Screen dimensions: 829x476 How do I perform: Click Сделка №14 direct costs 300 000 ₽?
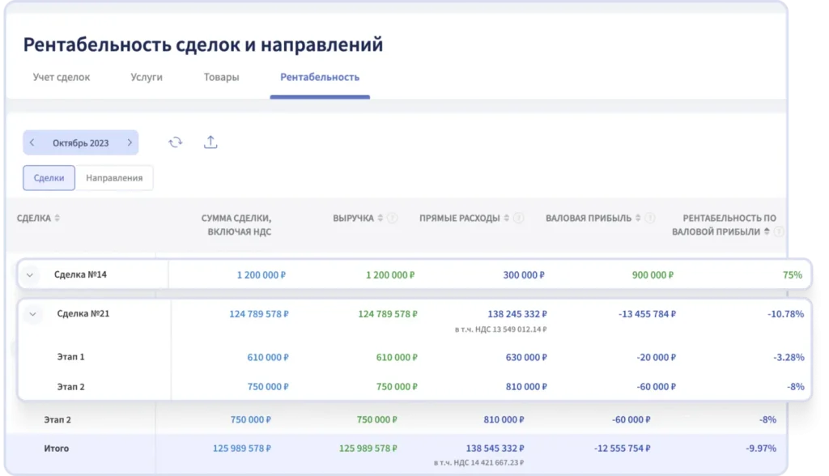tap(524, 275)
